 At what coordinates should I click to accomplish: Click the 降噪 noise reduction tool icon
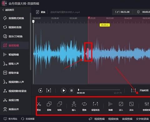pyautogui.click(x=110, y=104)
